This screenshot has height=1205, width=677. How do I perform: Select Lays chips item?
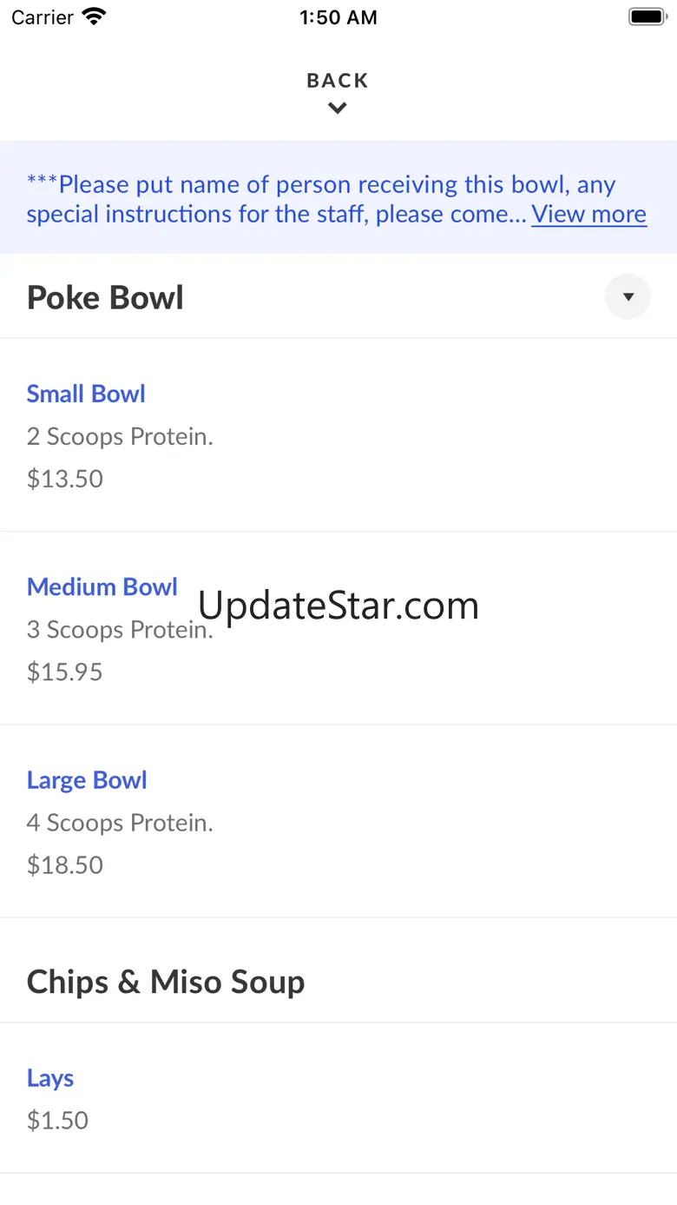(x=50, y=1078)
